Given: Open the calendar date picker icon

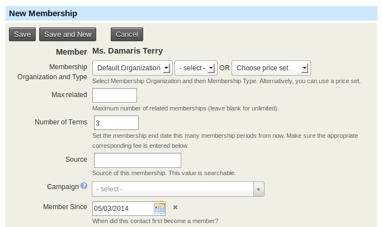Looking at the screenshot, I should click(159, 209).
